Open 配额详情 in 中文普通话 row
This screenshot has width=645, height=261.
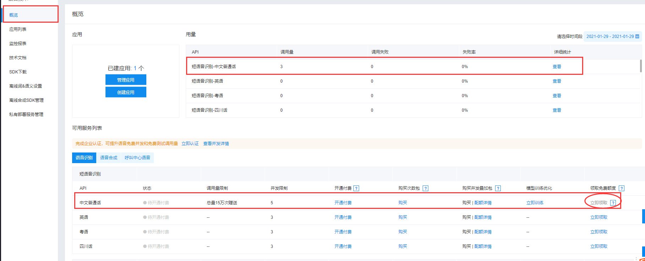(483, 203)
